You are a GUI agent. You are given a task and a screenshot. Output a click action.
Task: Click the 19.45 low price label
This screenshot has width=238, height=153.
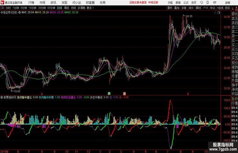[17, 91]
